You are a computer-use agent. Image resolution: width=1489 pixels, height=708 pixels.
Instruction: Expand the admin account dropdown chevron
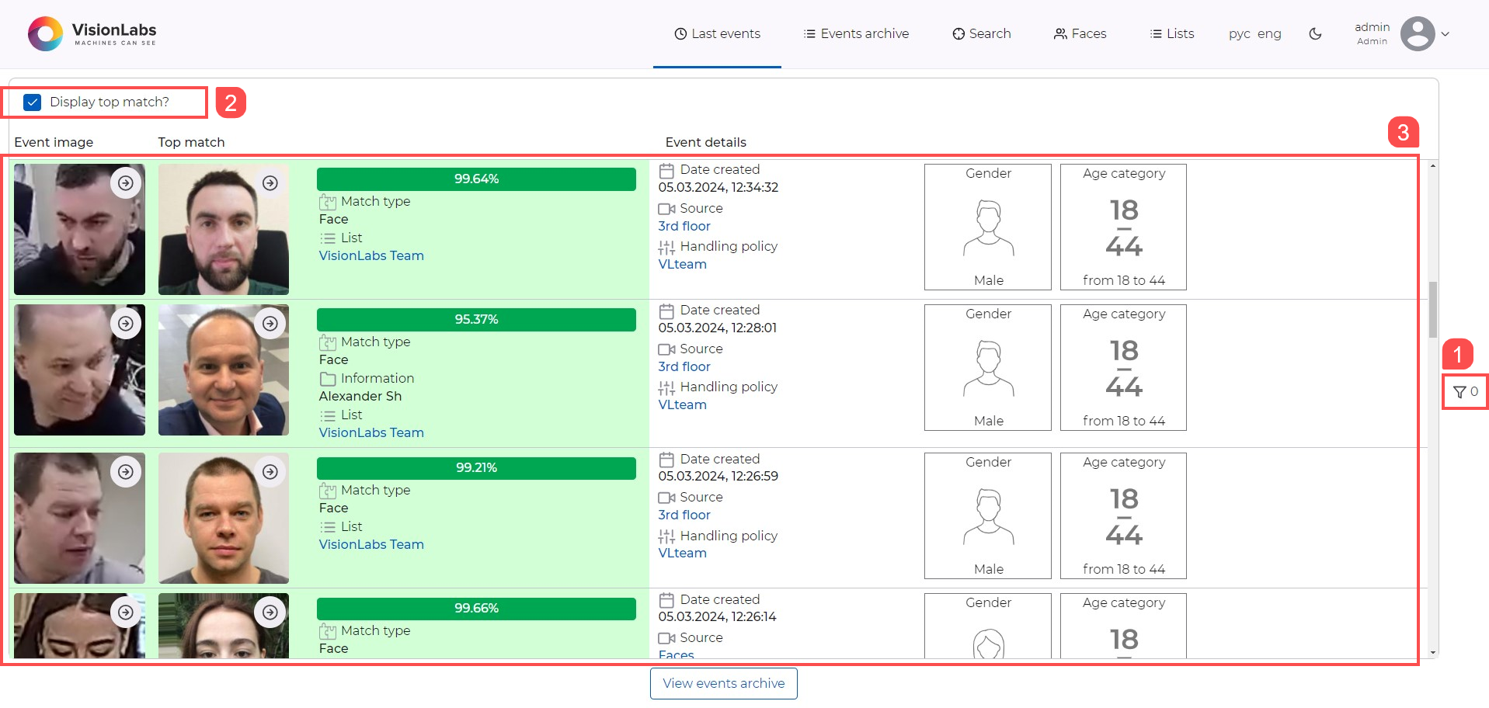tap(1446, 34)
